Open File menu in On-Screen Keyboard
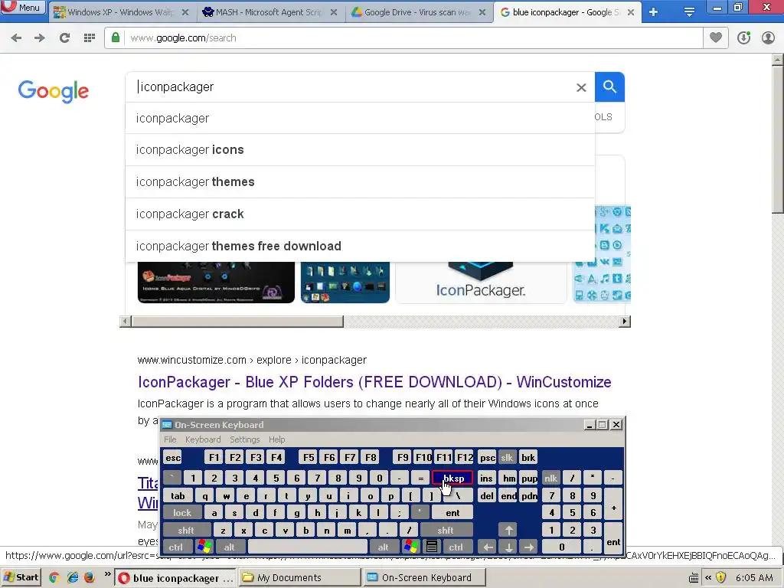784x588 pixels. point(170,439)
